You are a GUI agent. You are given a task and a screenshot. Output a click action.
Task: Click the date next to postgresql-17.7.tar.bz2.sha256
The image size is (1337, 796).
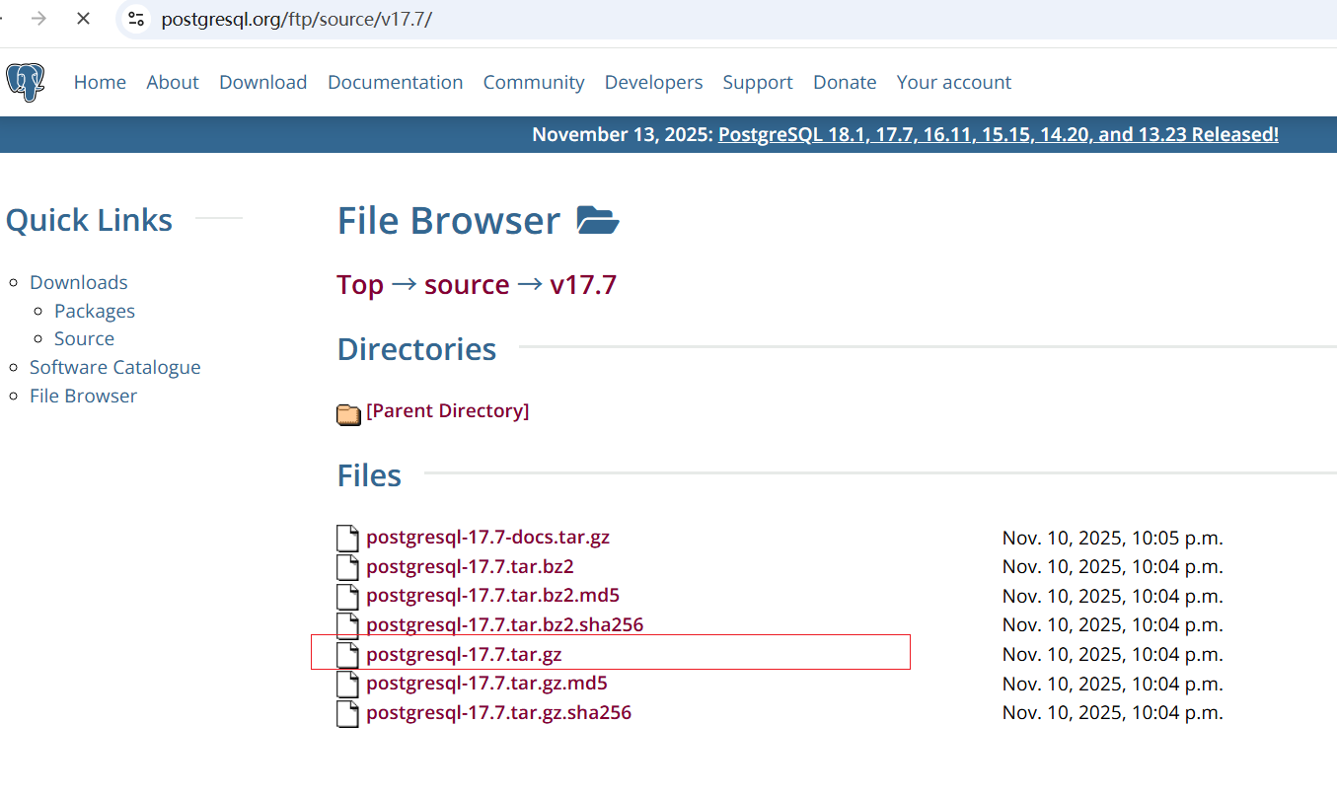(1113, 624)
